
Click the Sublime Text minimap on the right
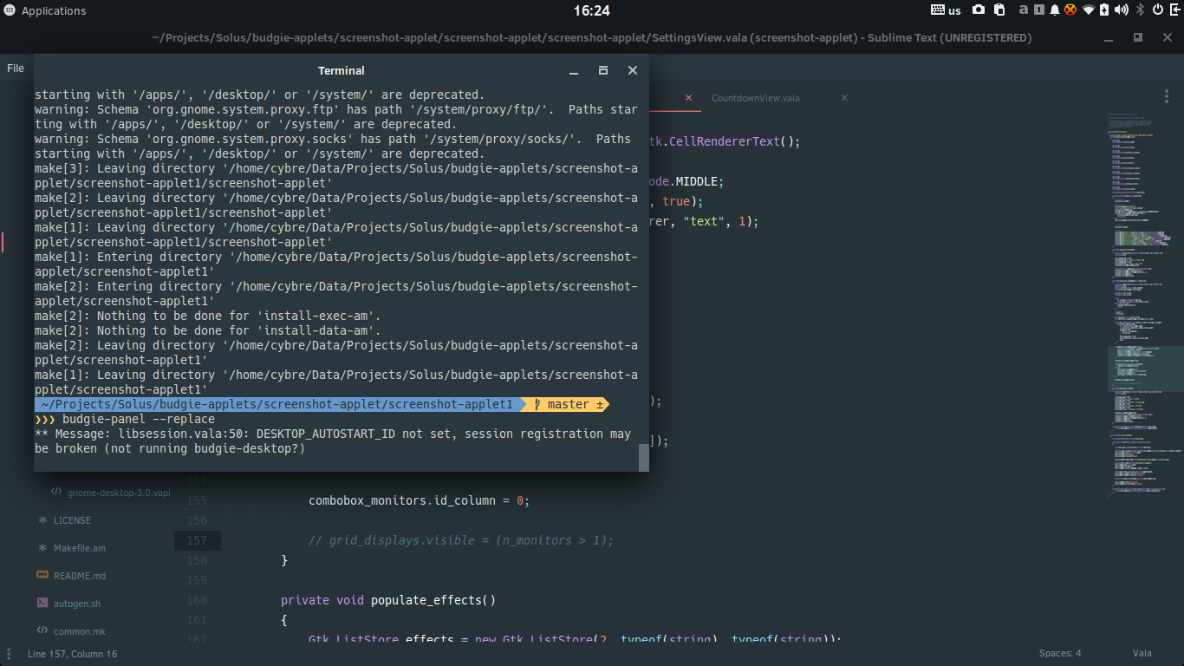click(1144, 304)
